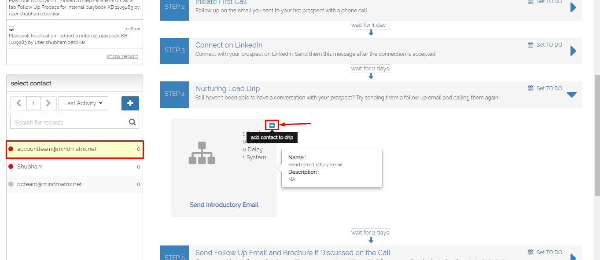Image resolution: width=600 pixels, height=260 pixels.
Task: Open Send Follow Up Email and Brochure title
Action: click(x=293, y=253)
